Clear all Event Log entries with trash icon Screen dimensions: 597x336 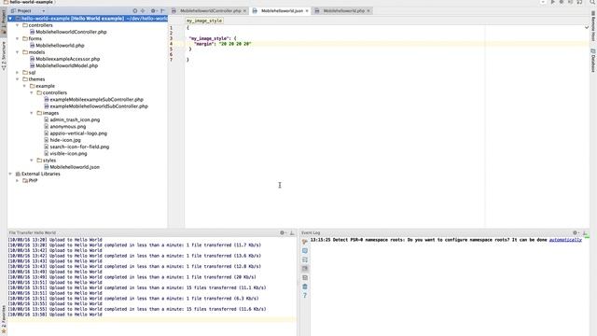click(x=305, y=287)
